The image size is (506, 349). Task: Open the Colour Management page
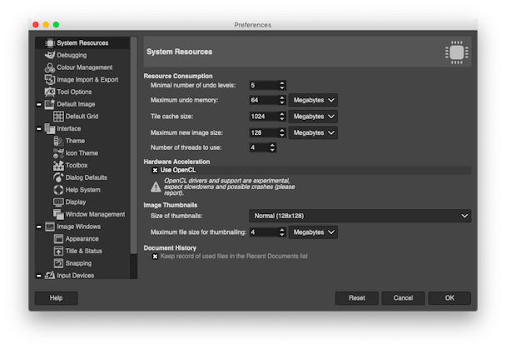[x=85, y=67]
